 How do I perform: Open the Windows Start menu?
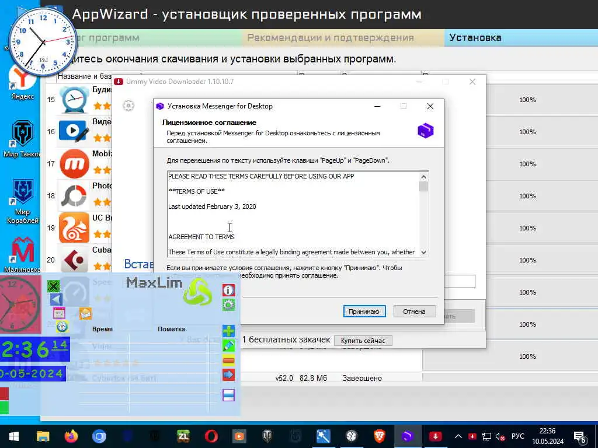(x=14, y=436)
